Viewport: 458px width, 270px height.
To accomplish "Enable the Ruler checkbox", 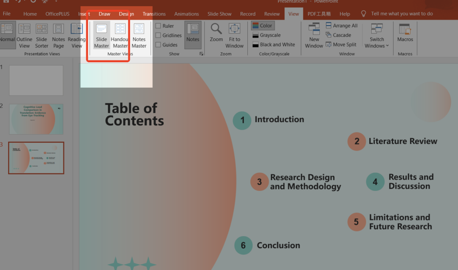I will (x=158, y=26).
